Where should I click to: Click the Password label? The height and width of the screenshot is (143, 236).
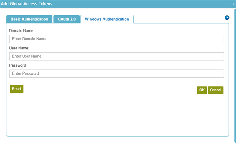[x=18, y=65]
